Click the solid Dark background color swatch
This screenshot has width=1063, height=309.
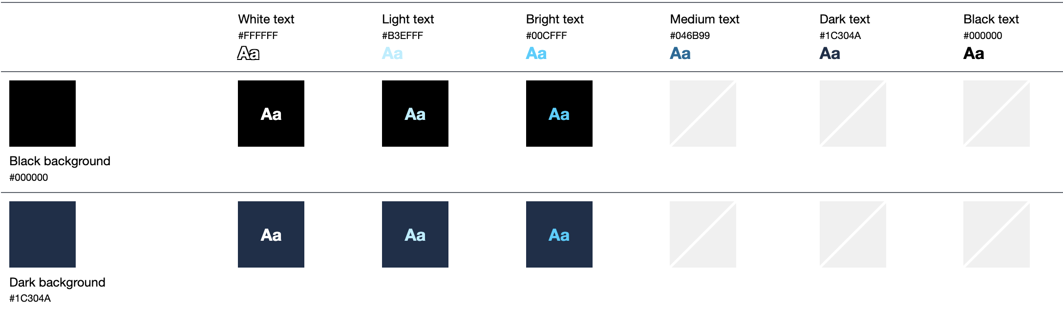[x=43, y=234]
